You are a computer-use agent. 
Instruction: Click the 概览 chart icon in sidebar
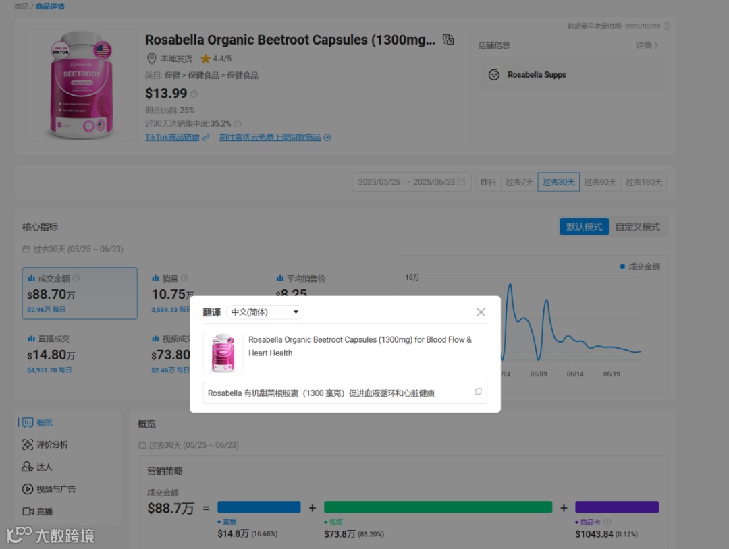[28, 422]
